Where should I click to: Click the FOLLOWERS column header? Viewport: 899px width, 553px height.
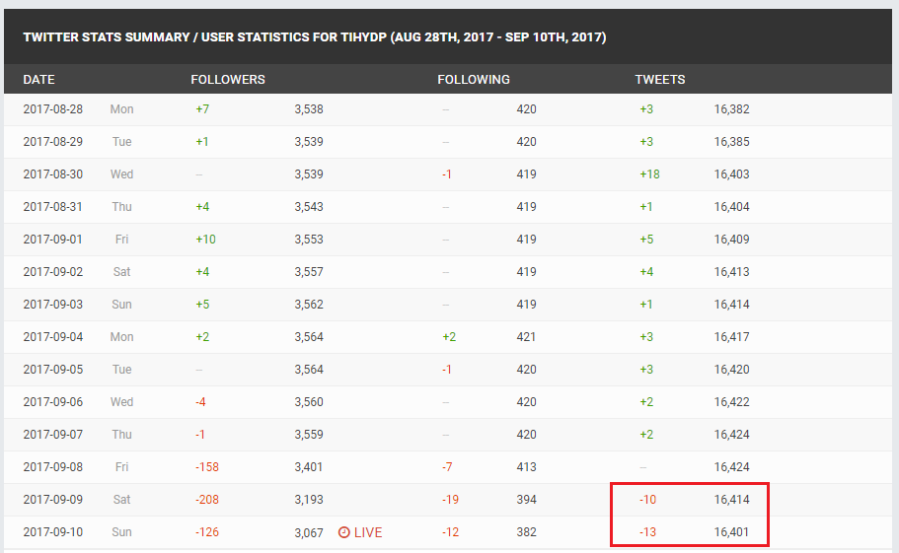click(228, 80)
